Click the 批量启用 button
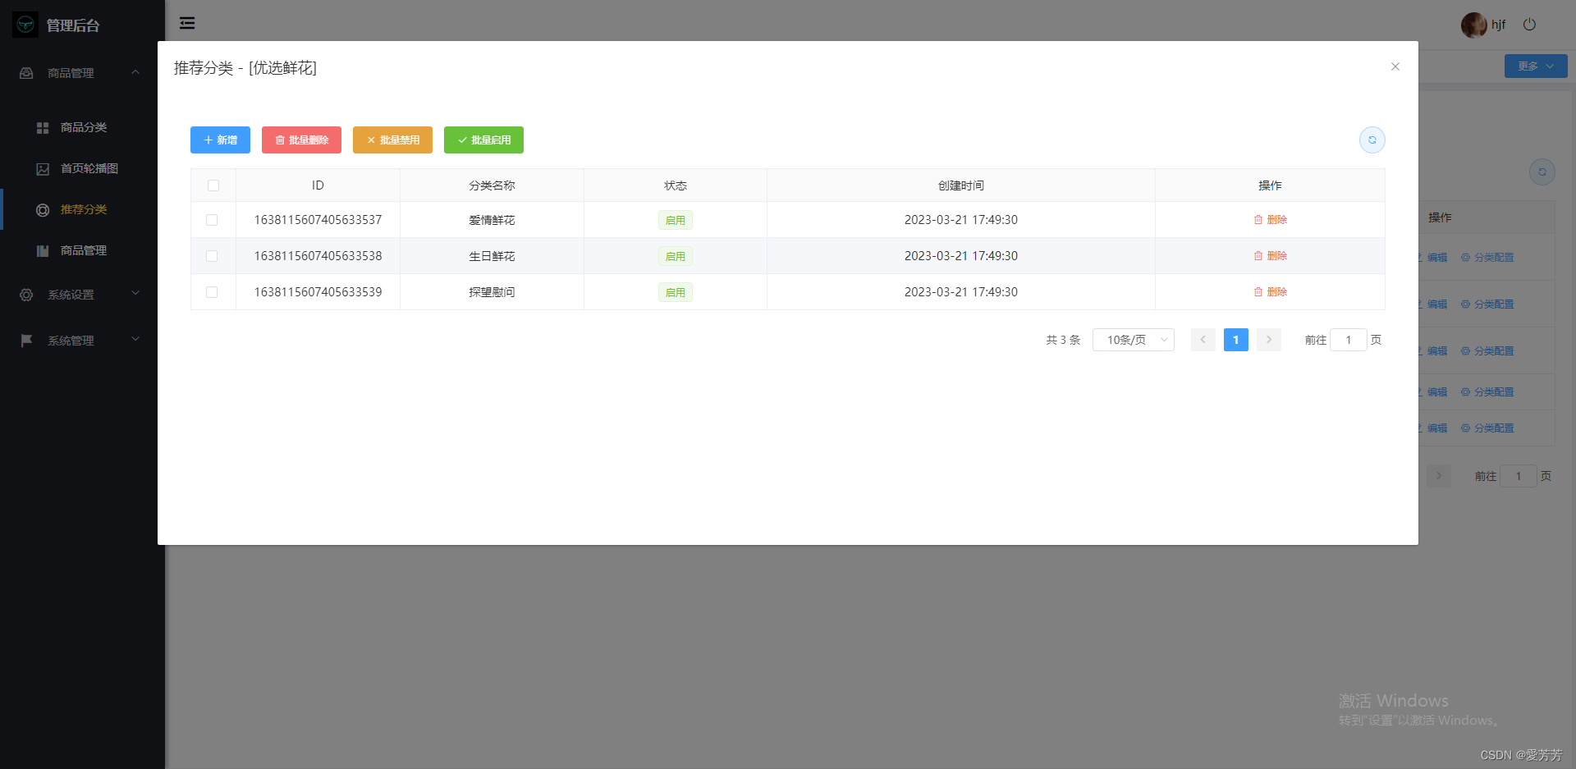The height and width of the screenshot is (769, 1576). (x=483, y=140)
